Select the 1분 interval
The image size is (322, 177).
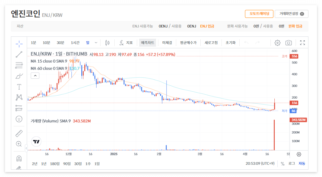[33, 43]
